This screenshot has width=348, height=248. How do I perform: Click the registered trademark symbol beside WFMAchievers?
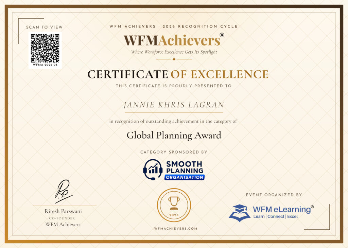pyautogui.click(x=222, y=35)
